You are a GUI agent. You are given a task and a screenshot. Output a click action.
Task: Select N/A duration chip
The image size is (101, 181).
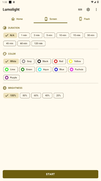(10, 35)
